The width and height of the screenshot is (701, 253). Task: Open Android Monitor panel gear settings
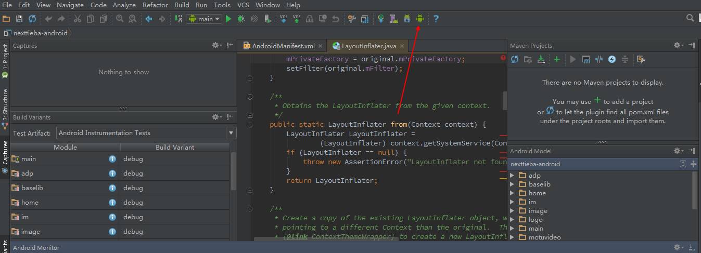tap(679, 248)
